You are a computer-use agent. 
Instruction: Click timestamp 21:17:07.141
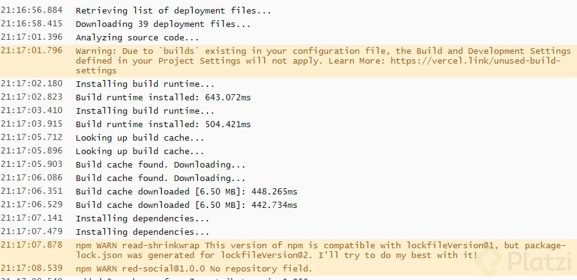[x=31, y=218]
